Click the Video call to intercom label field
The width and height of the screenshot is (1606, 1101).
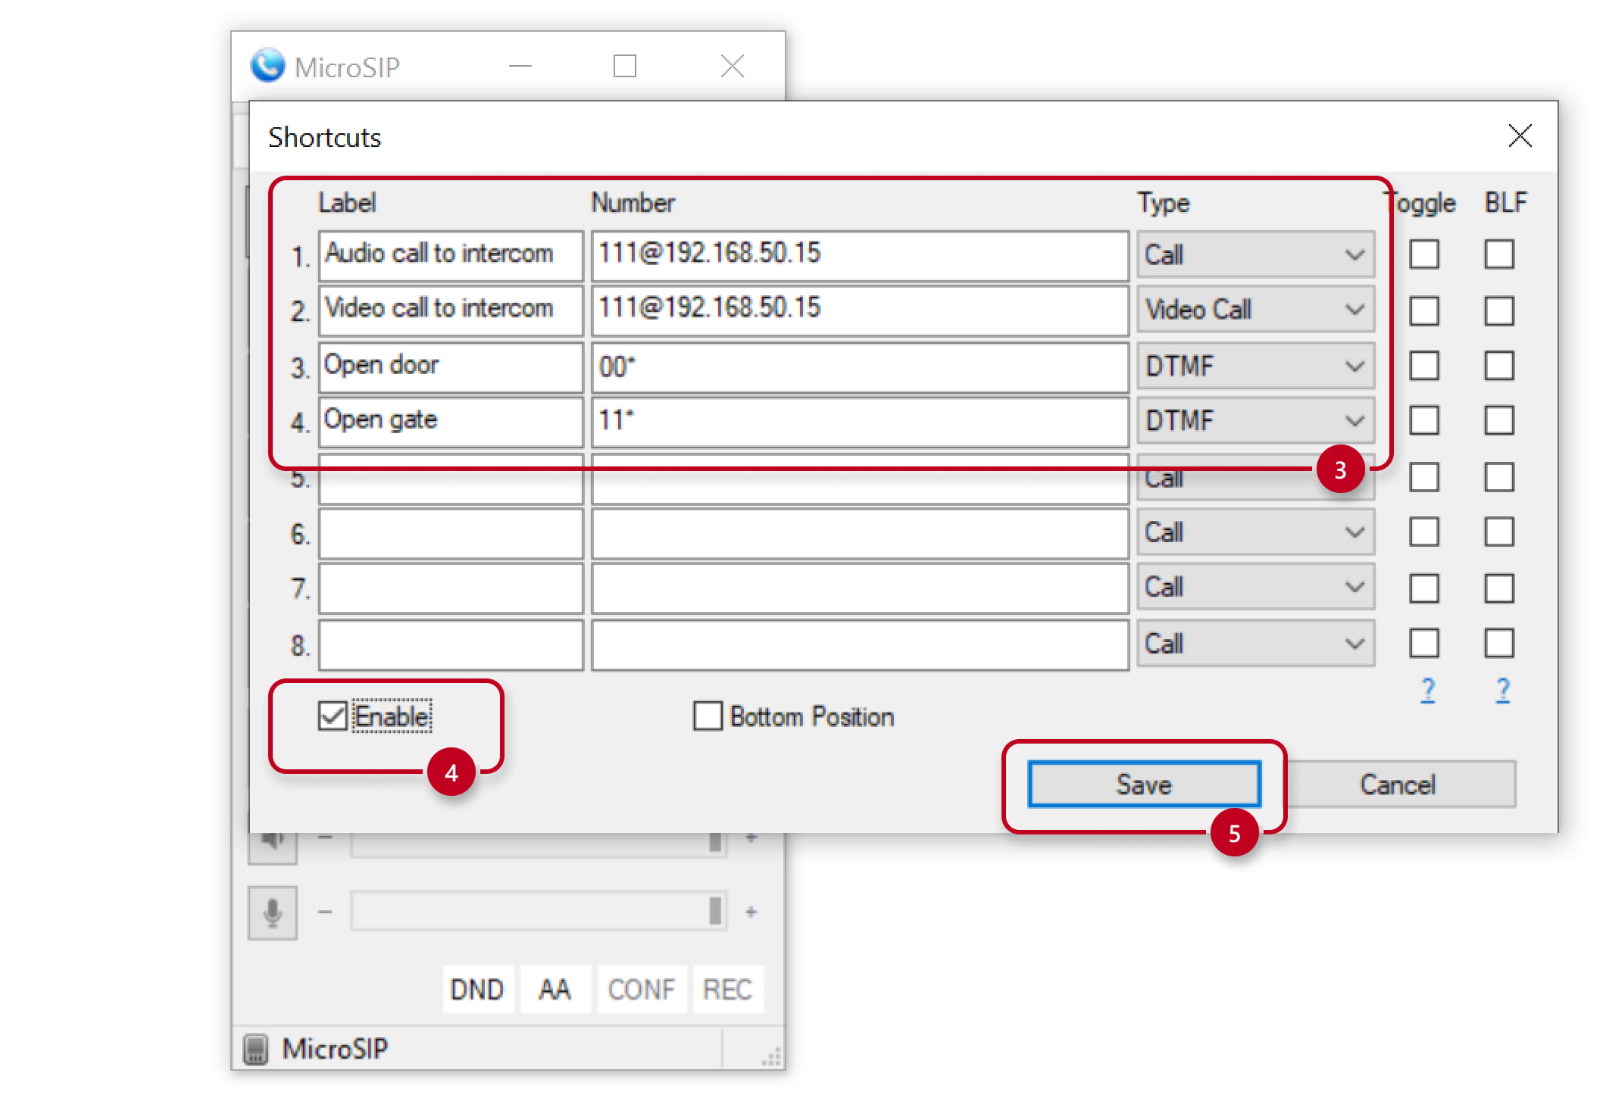451,310
